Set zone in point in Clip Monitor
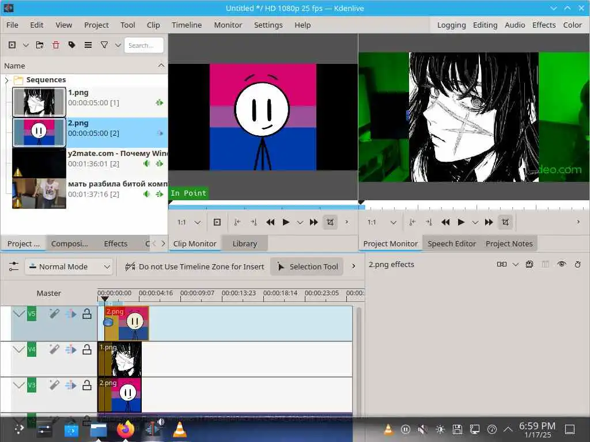The image size is (590, 442). pyautogui.click(x=237, y=222)
